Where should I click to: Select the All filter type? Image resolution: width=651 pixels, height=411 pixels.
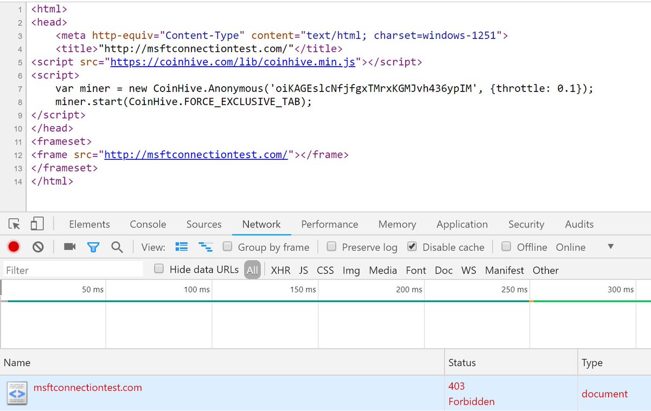252,270
